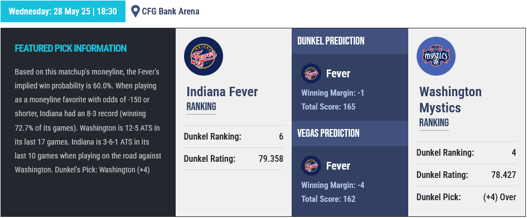Viewport: 527px width, 218px height.
Task: Open the Indiana Fever team name link
Action: [222, 92]
